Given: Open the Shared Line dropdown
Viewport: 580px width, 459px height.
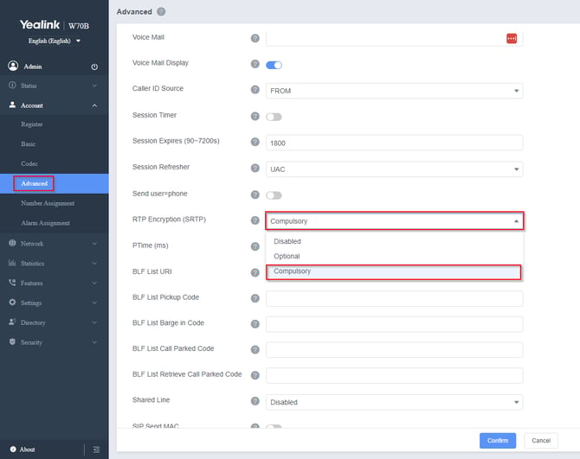Looking at the screenshot, I should point(394,402).
